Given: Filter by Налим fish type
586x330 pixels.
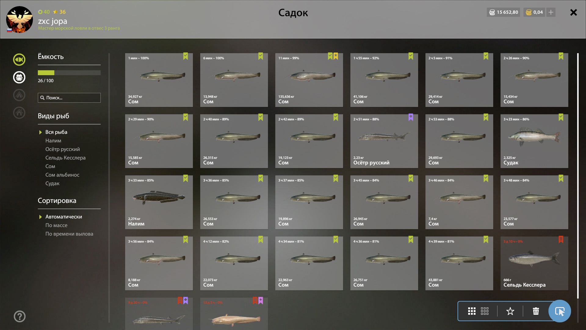Looking at the screenshot, I should coord(53,141).
